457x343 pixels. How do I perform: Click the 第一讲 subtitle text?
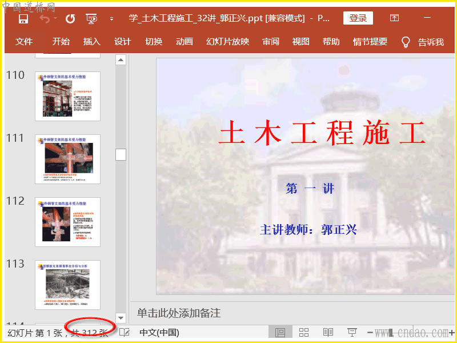tap(310, 189)
